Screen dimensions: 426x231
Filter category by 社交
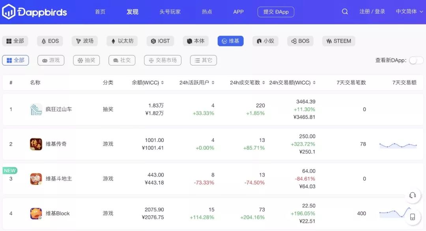[x=122, y=60]
